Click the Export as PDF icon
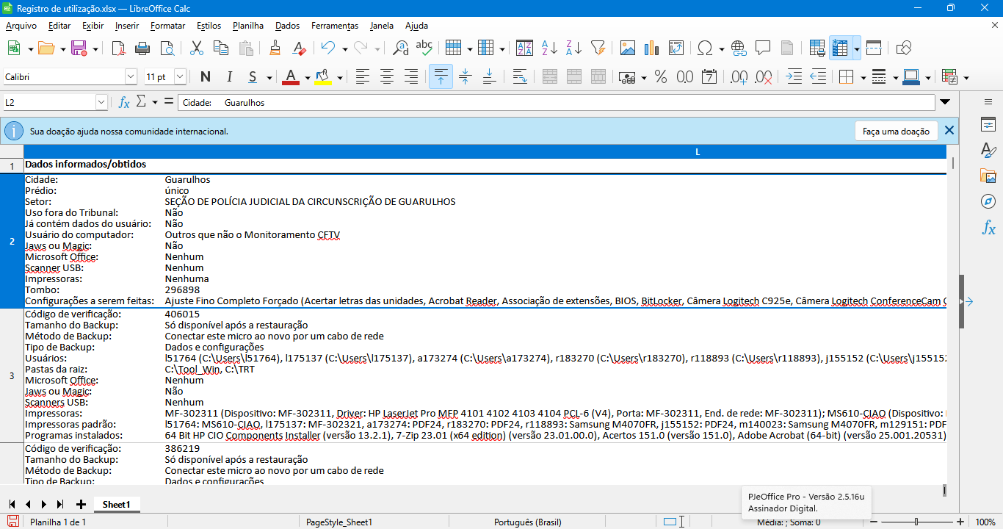 [119, 48]
